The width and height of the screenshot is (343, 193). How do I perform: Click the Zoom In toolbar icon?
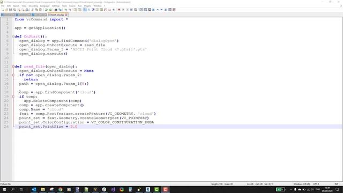pos(65,10)
